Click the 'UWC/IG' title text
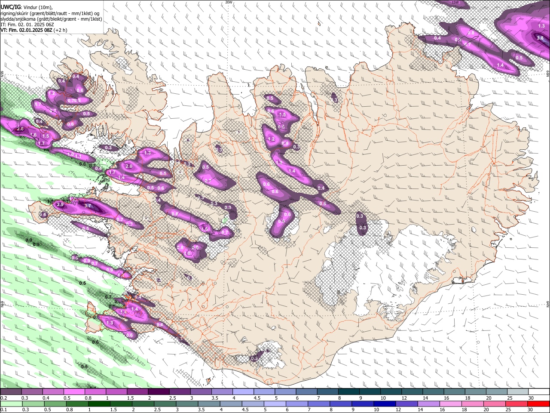 pyautogui.click(x=10, y=7)
